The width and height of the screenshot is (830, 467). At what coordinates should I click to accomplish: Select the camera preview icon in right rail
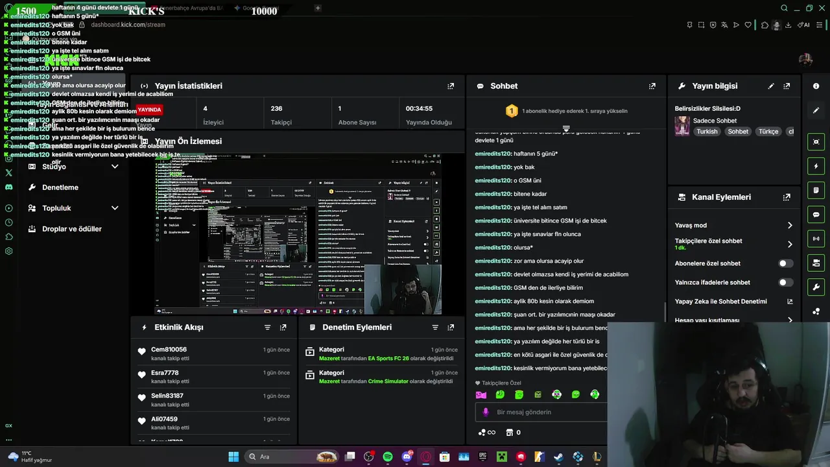[816, 141]
